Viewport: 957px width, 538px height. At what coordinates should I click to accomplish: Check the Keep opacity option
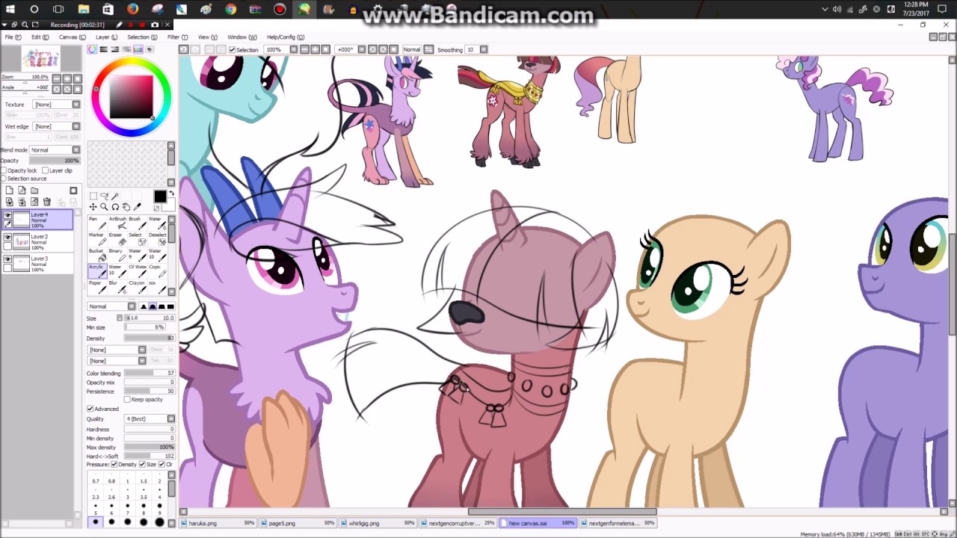tap(127, 400)
